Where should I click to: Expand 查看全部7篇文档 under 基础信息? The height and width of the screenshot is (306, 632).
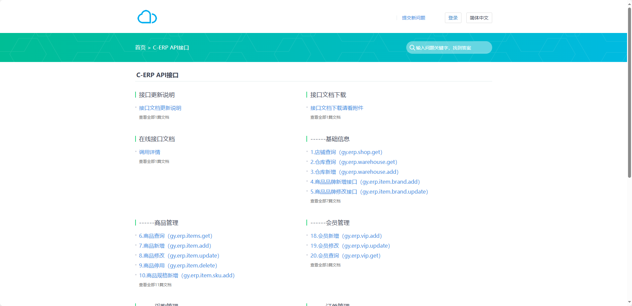click(x=325, y=201)
